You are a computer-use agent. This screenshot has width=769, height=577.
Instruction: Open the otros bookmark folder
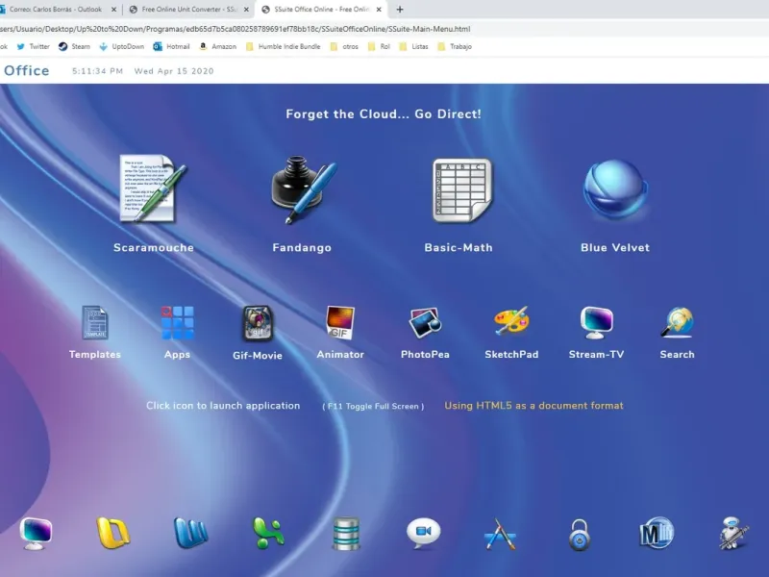point(344,46)
